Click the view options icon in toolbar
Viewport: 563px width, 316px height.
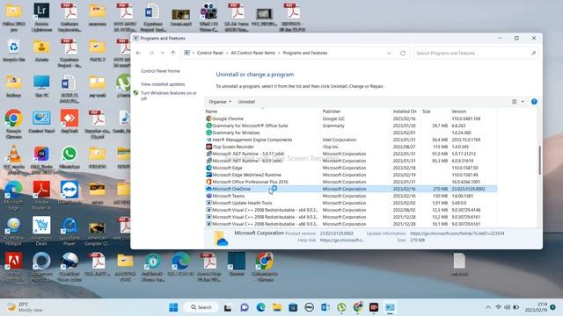click(514, 102)
